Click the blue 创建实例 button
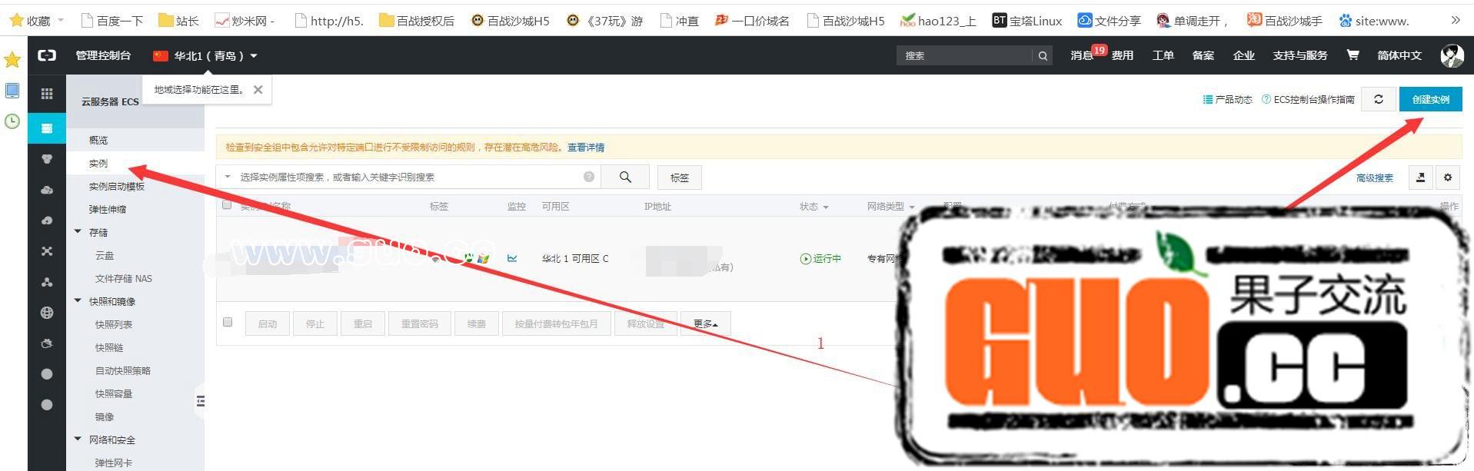 click(x=1430, y=99)
